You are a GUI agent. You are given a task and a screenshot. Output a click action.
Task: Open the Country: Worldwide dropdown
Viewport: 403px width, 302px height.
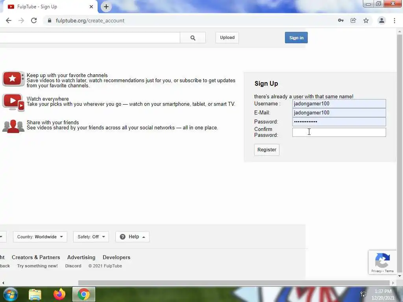coord(40,237)
